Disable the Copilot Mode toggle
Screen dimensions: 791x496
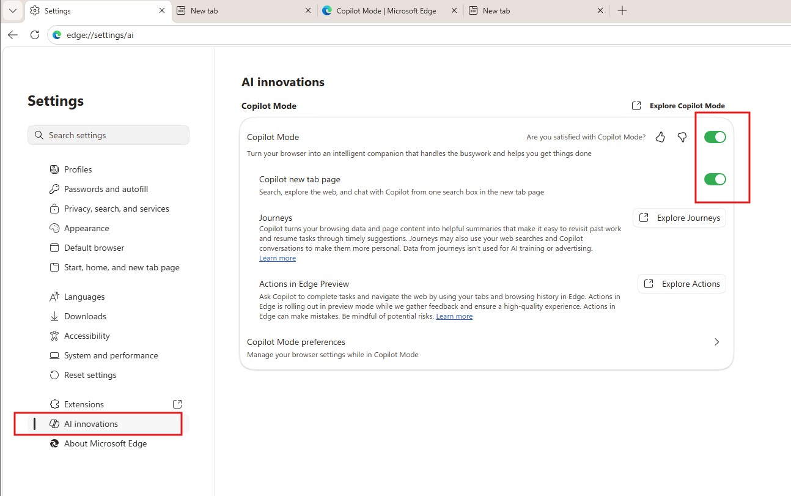pos(715,137)
